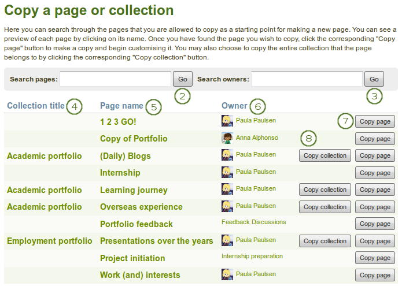The width and height of the screenshot is (402, 286).
Task: Click owner avatar in Overseas experience row
Action: 227,206
